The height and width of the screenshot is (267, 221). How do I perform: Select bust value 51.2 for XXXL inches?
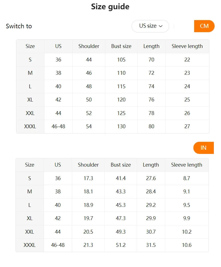coord(120,245)
